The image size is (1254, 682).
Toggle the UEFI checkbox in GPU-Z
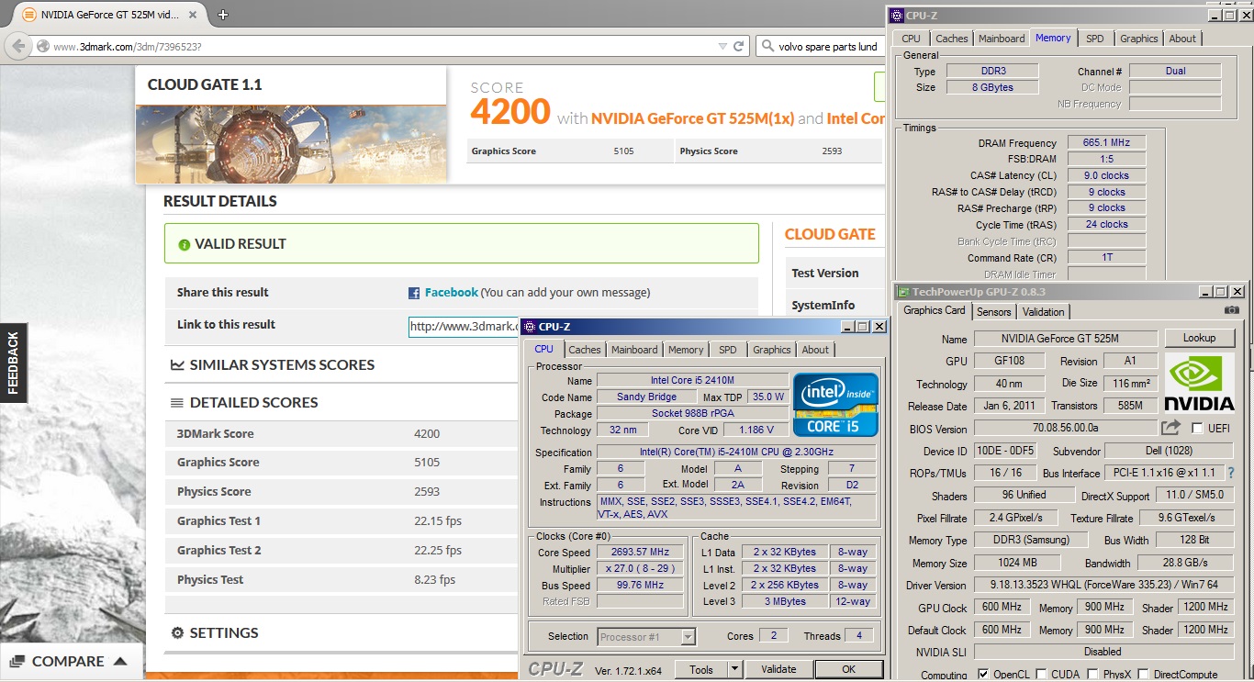[1197, 429]
